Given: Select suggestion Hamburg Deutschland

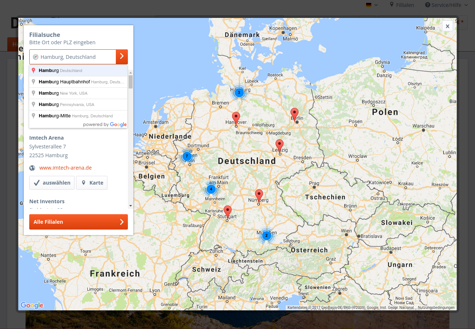Looking at the screenshot, I should 78,71.
